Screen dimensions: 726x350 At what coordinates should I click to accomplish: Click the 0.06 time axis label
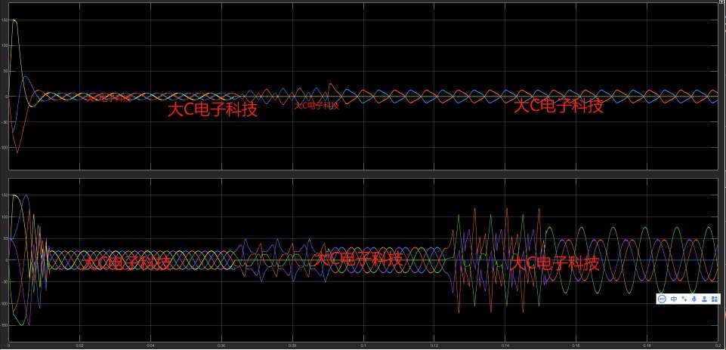(221, 345)
